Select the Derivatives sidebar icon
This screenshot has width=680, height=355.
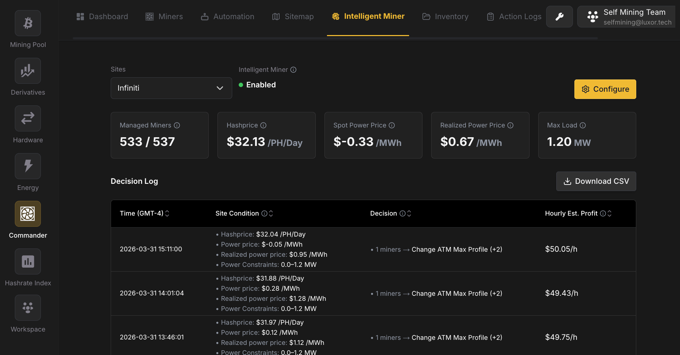(x=27, y=77)
